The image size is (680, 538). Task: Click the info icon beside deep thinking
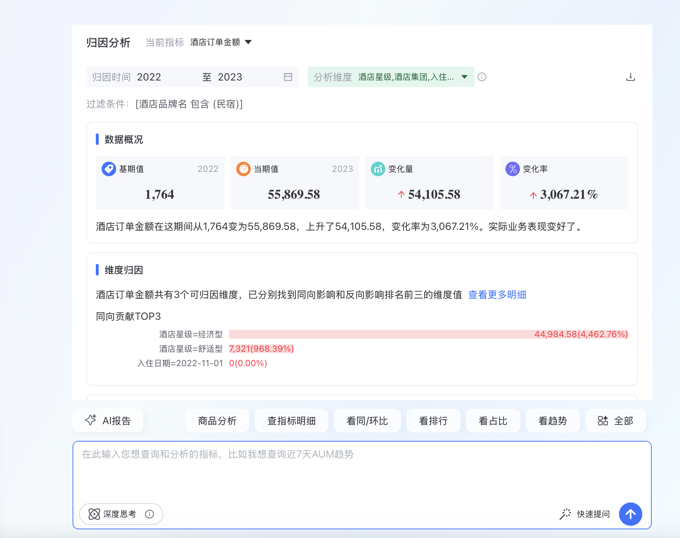pos(149,514)
